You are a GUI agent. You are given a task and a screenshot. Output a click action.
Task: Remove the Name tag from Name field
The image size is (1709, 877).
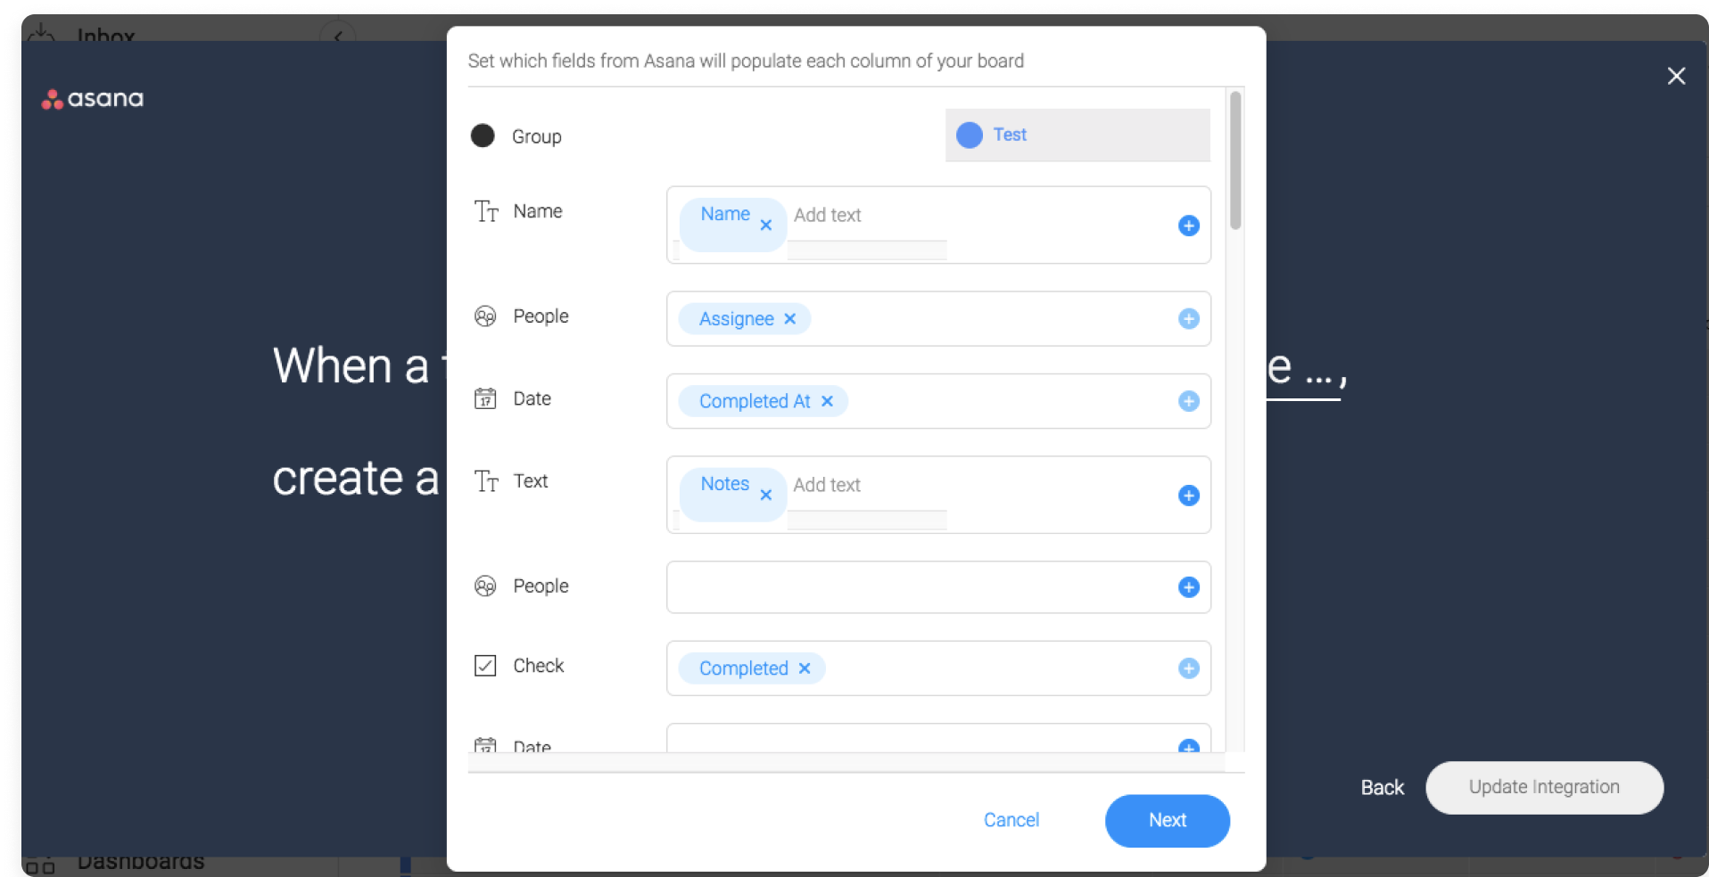pos(766,225)
